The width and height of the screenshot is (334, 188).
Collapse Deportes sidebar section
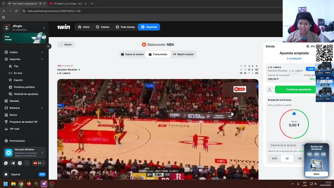[42, 59]
